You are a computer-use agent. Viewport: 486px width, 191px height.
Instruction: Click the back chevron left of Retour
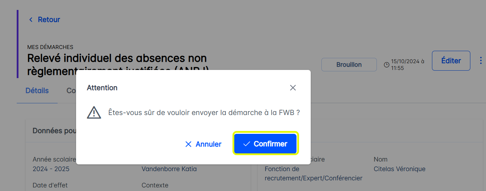pos(31,20)
